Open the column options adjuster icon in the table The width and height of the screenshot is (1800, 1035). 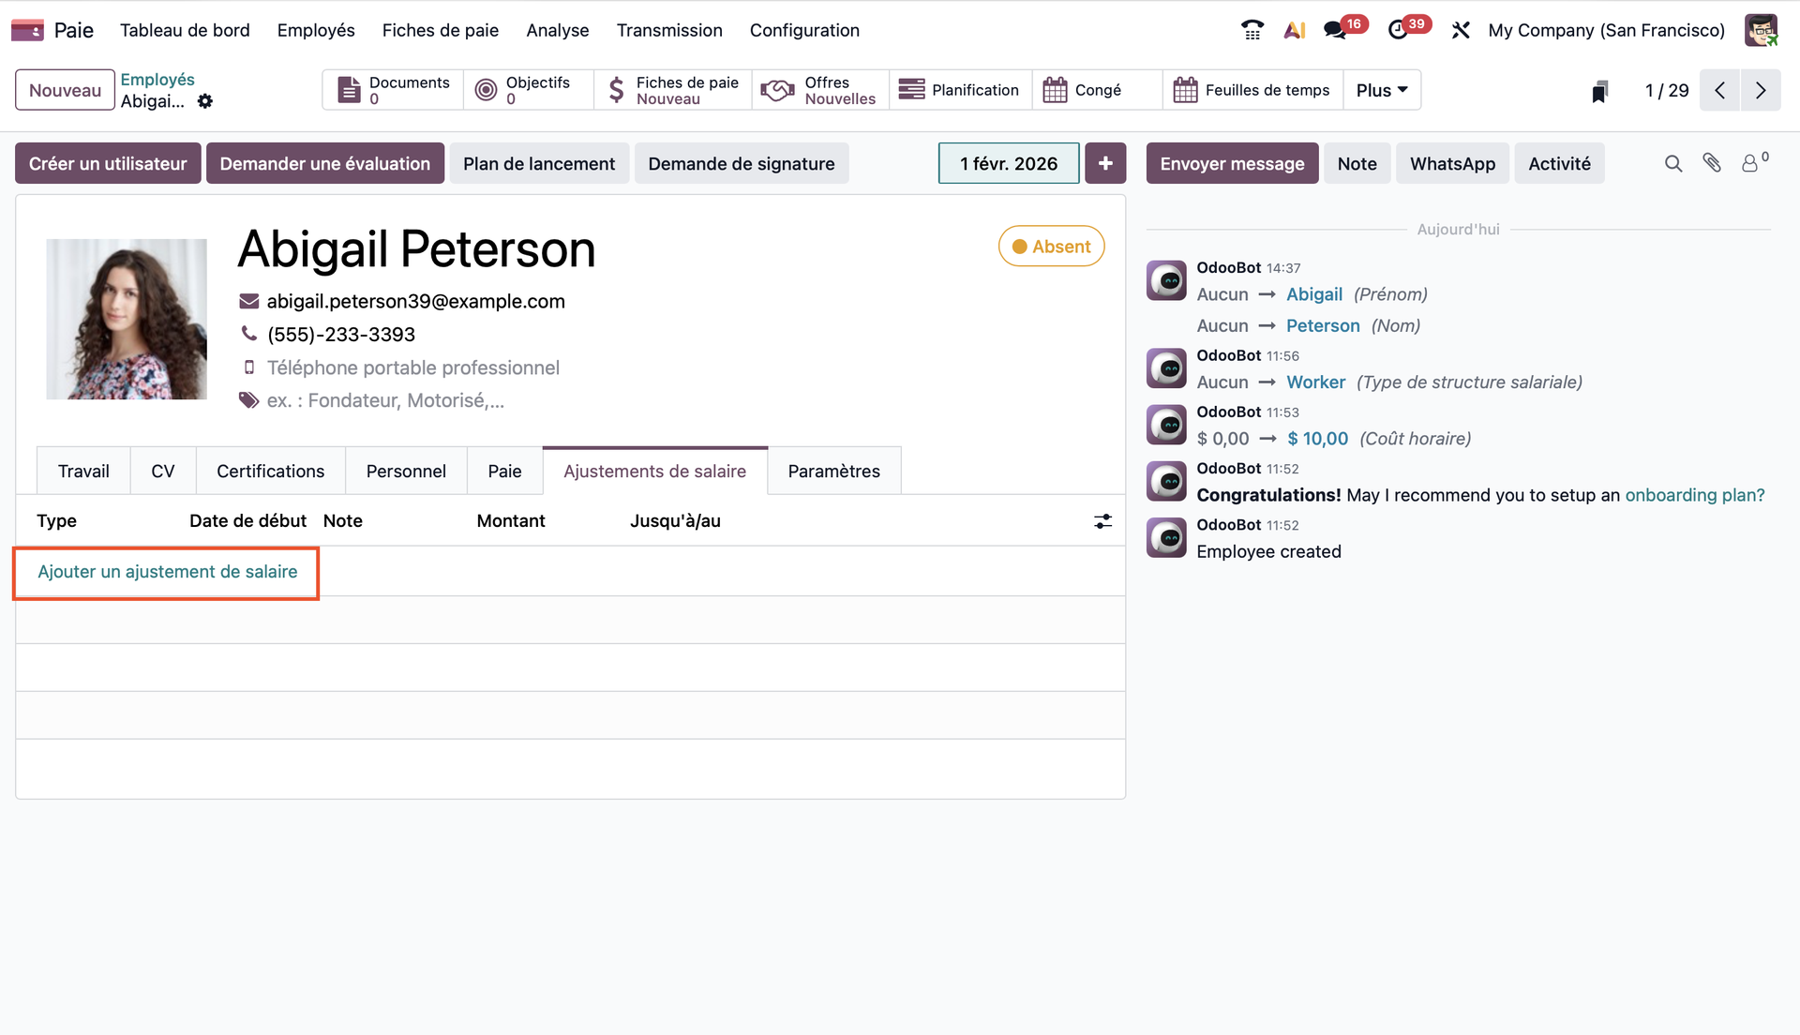coord(1102,521)
